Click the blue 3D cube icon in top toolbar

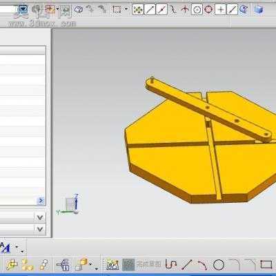point(259,10)
